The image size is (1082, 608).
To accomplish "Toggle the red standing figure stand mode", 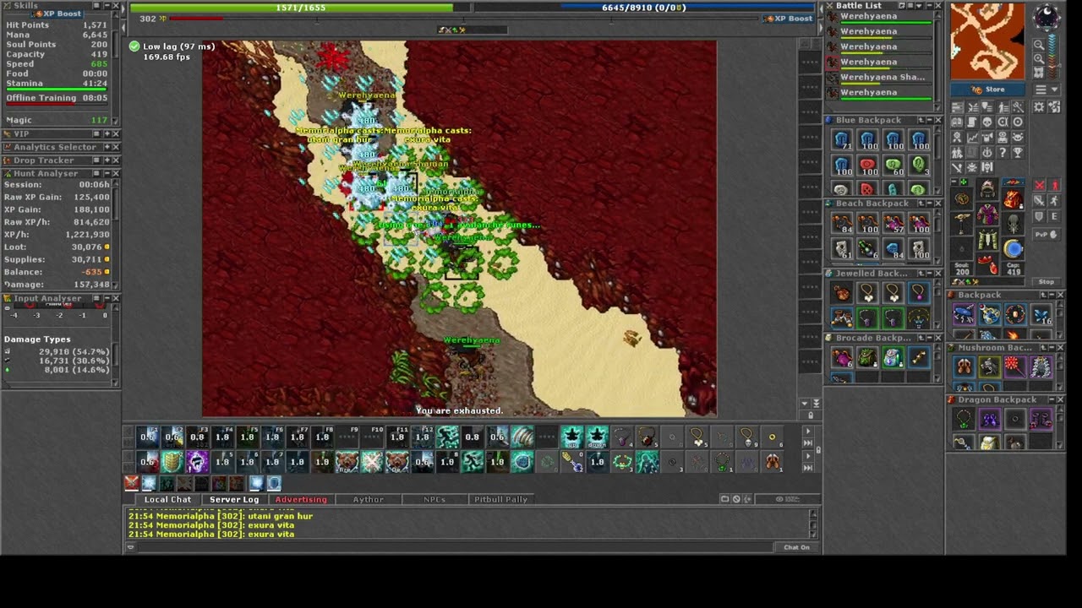I will [1054, 185].
